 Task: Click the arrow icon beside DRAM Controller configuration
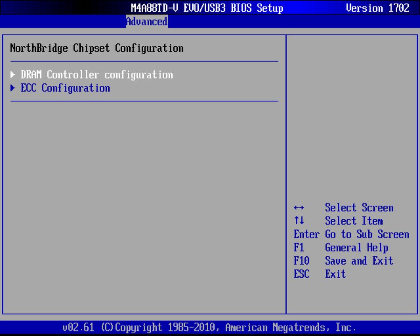13,75
